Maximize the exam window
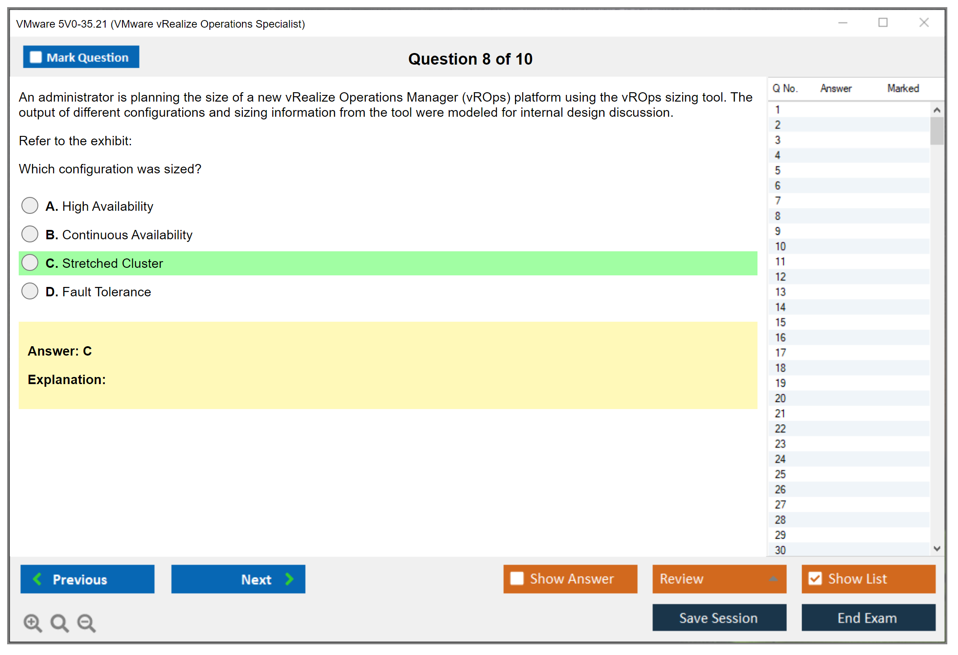The image size is (958, 655). (x=883, y=23)
